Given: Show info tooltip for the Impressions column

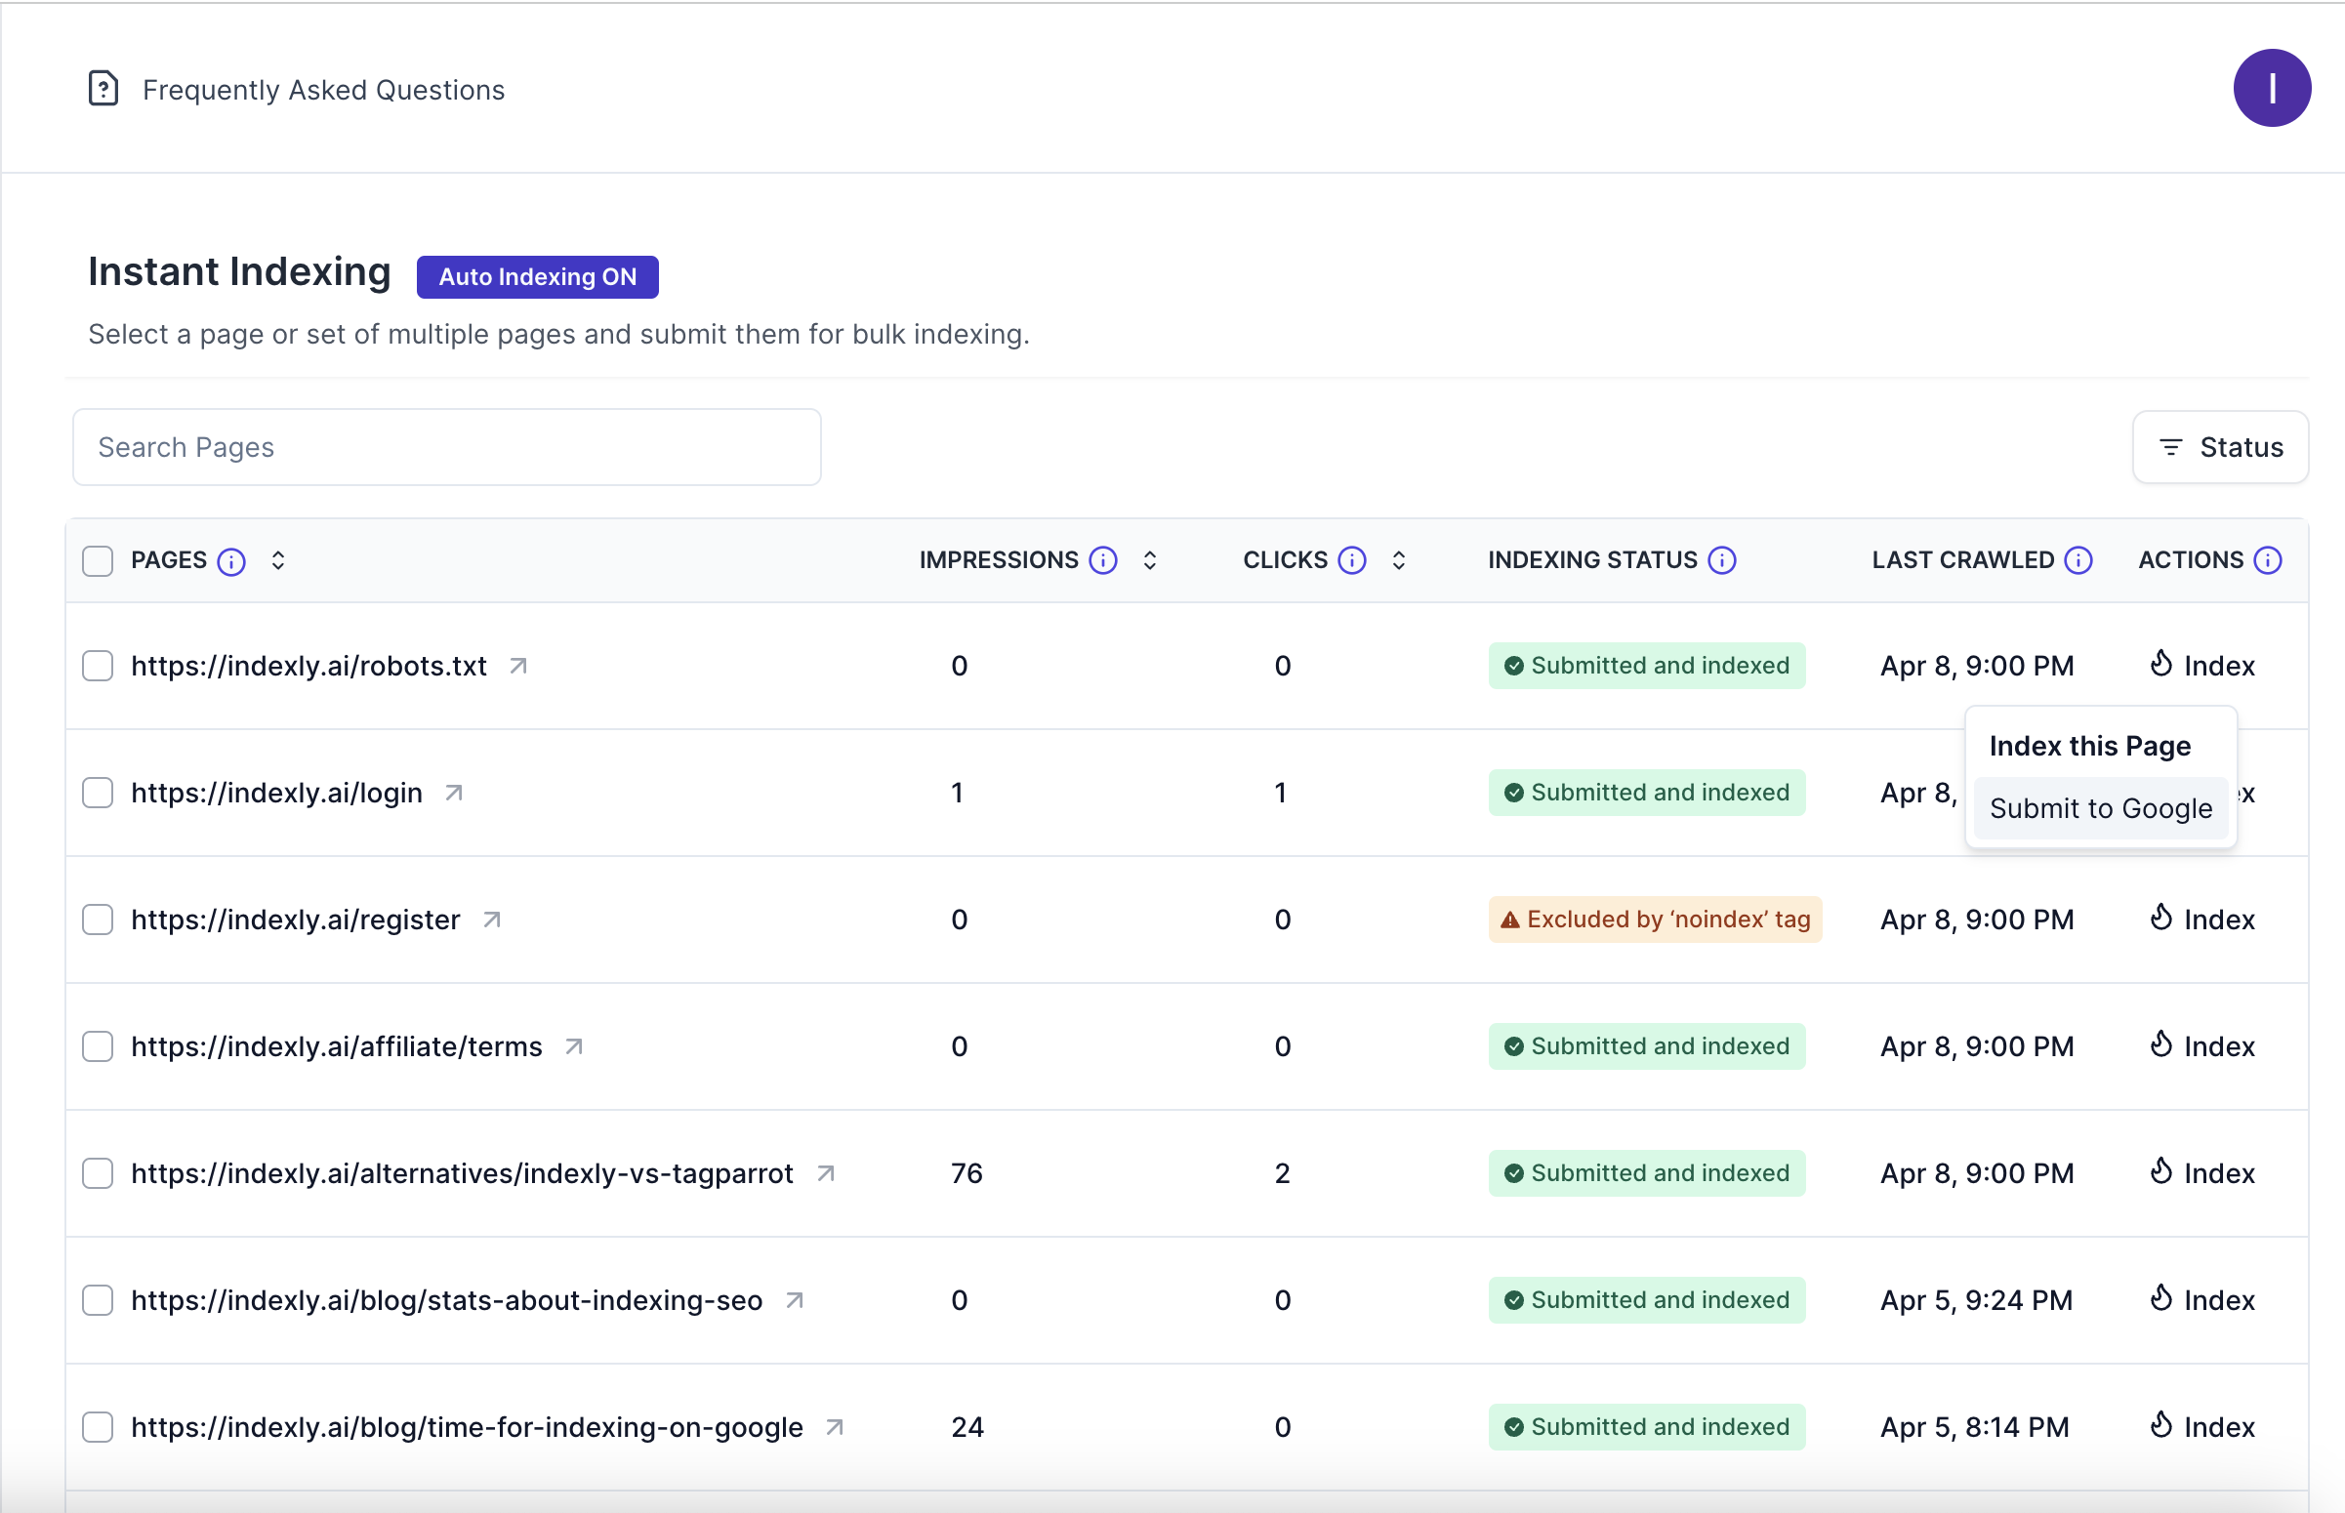Looking at the screenshot, I should (x=1103, y=560).
